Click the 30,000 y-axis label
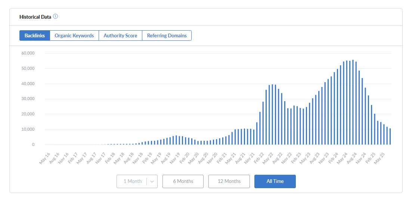Image resolution: width=412 pixels, height=199 pixels. pyautogui.click(x=28, y=99)
